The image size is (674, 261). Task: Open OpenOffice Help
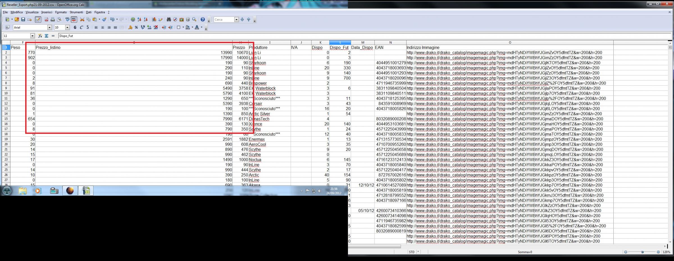pyautogui.click(x=202, y=19)
